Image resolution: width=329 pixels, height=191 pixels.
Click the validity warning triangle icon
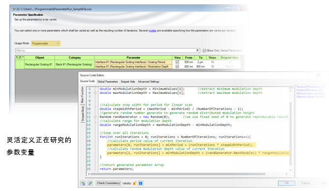134,183
